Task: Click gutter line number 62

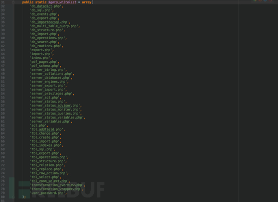Action: [3, 126]
